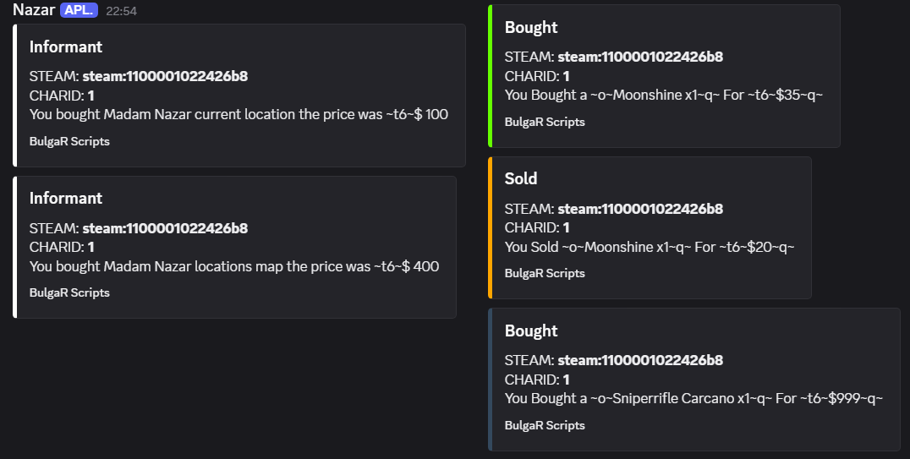Click the APL. bot badge next to Nazar

(79, 10)
